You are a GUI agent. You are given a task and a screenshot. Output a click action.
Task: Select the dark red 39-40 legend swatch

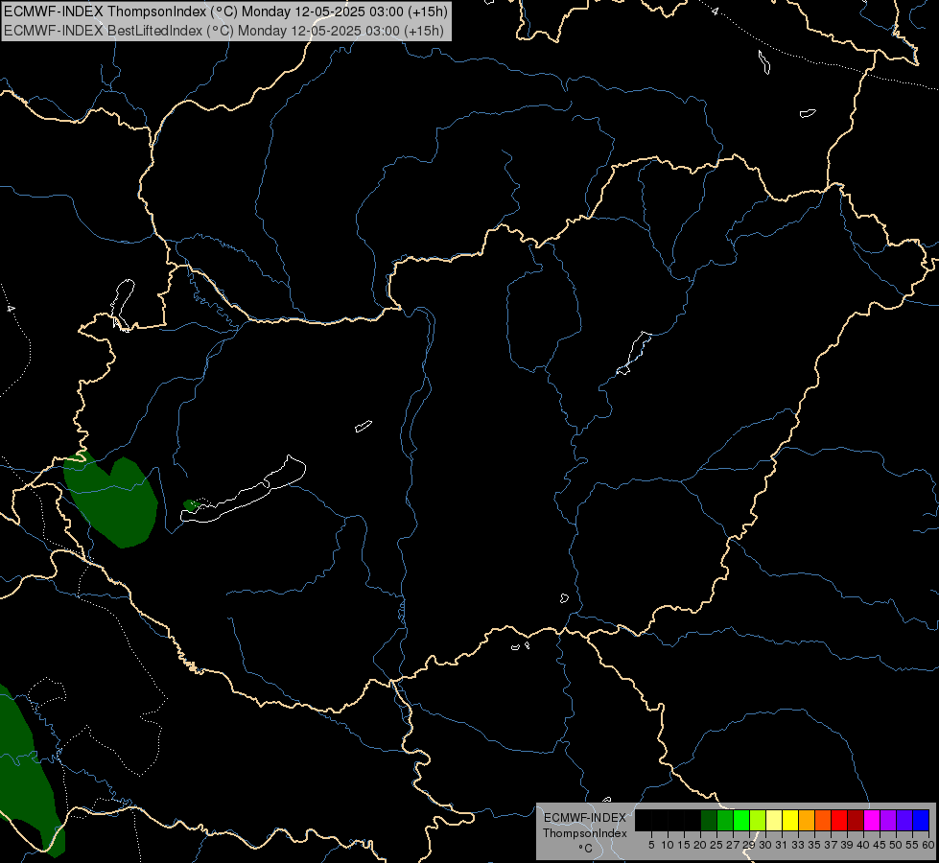[856, 820]
